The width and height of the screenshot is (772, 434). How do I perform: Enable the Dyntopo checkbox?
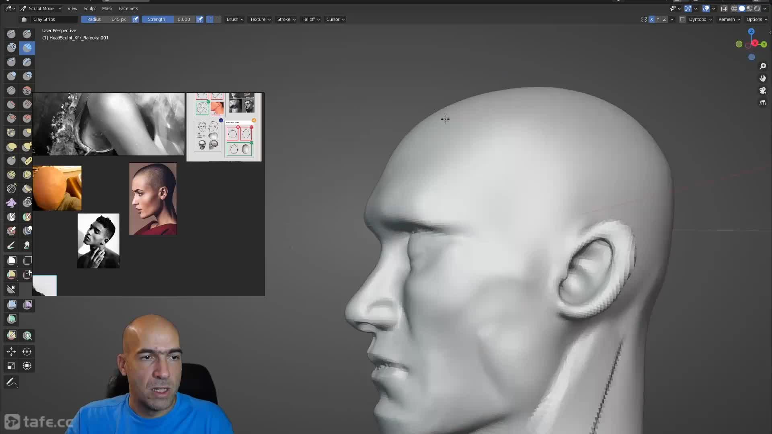(682, 19)
